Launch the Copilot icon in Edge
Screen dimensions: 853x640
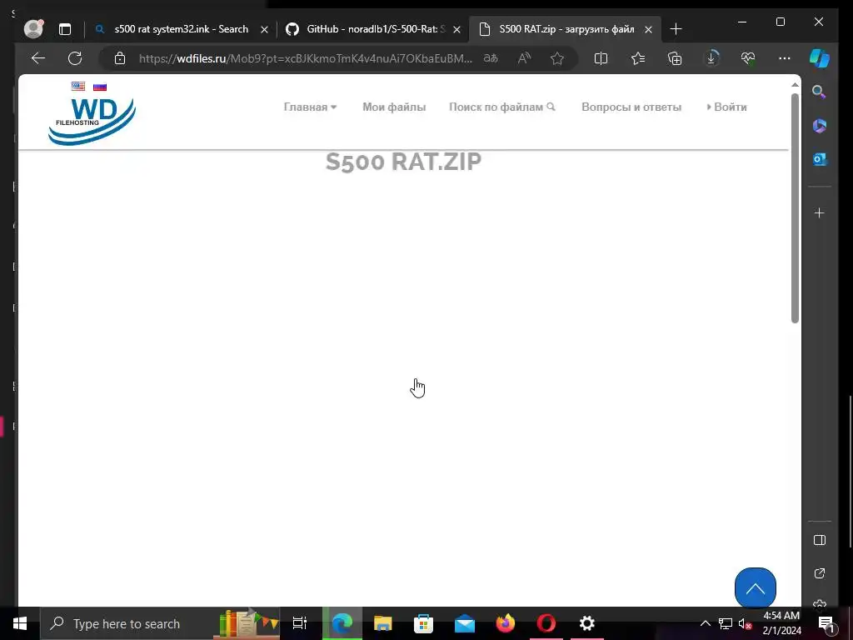pos(820,58)
